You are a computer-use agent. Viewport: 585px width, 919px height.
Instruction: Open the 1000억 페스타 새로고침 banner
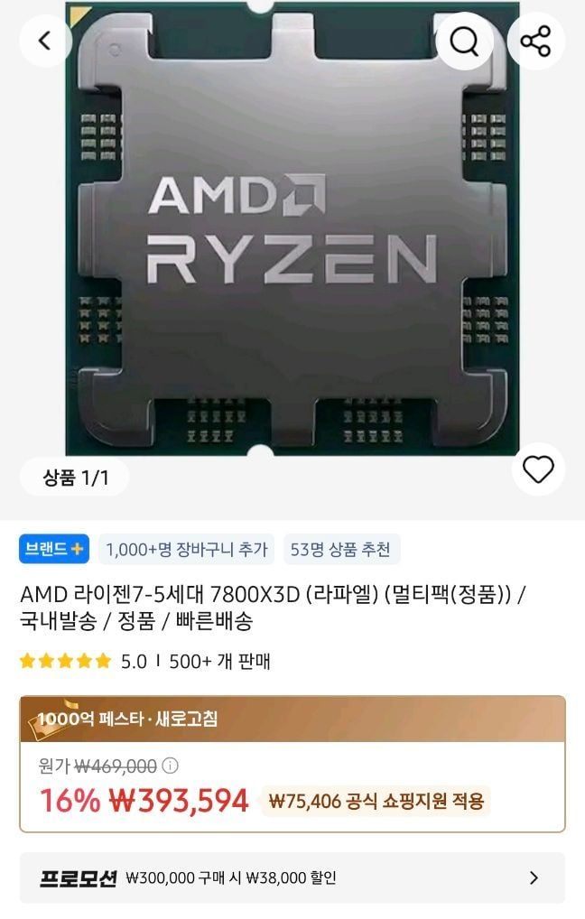click(x=292, y=719)
